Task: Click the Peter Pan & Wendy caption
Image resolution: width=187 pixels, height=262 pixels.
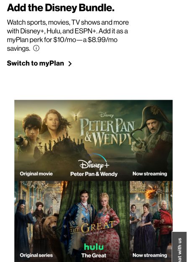Action: (94, 174)
